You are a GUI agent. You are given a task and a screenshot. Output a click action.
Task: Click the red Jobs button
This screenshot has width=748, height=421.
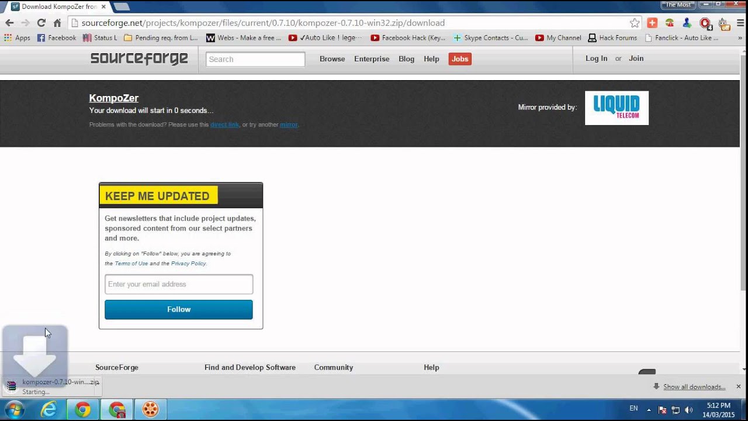[x=460, y=59]
